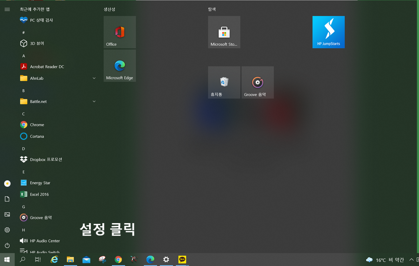Click the 'E' letter header in app list
This screenshot has height=266, width=419.
click(x=23, y=172)
